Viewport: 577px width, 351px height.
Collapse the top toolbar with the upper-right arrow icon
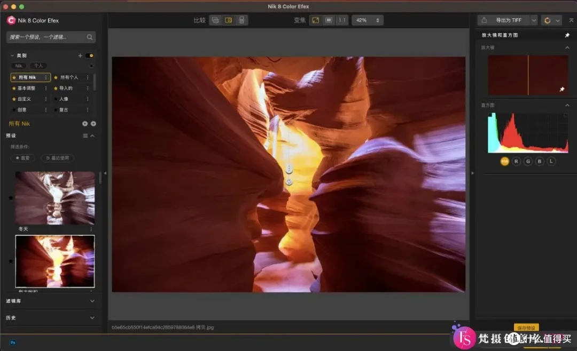[571, 21]
